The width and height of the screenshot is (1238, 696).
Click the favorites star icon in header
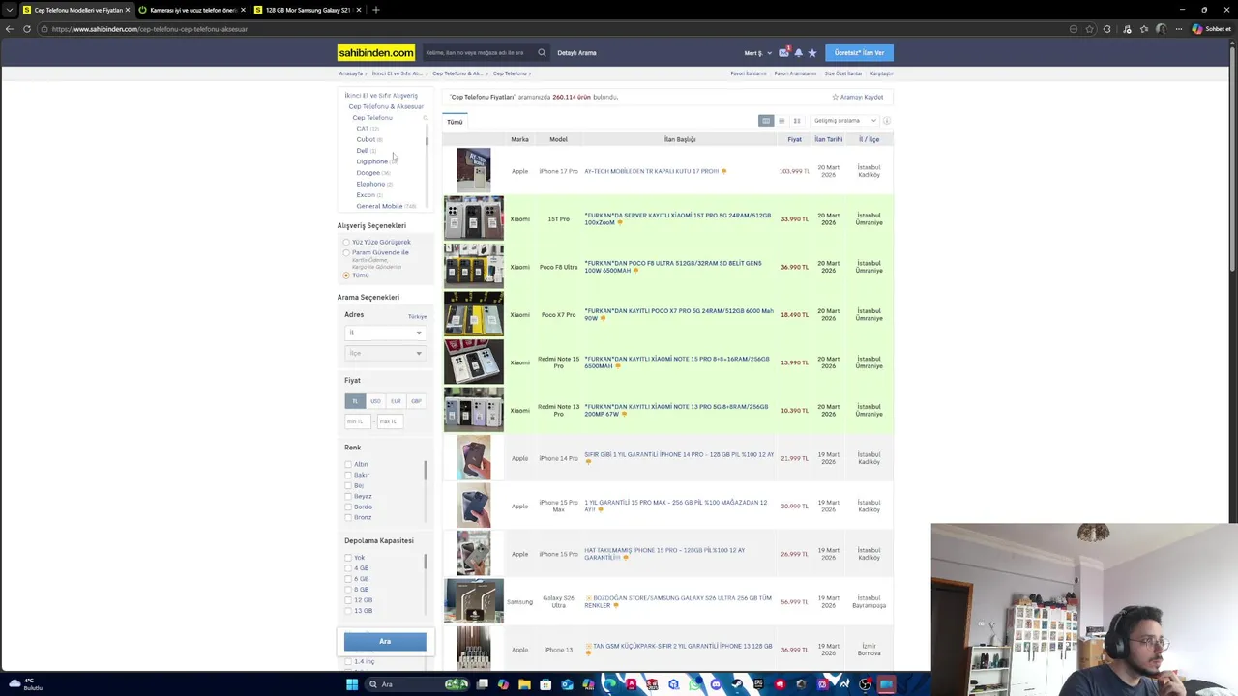coord(812,53)
